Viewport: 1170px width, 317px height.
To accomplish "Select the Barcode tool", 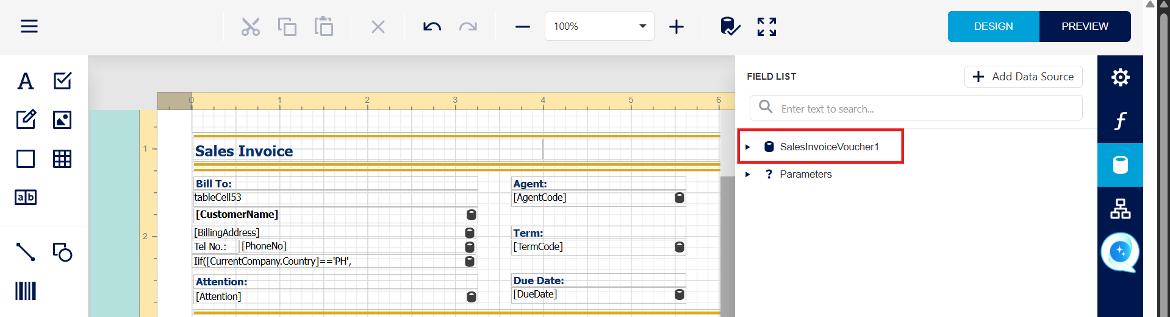I will 26,291.
